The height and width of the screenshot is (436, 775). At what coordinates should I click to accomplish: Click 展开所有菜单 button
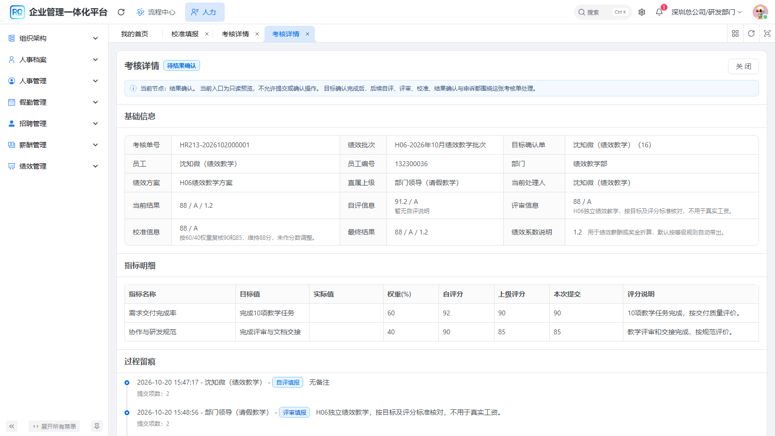54,426
